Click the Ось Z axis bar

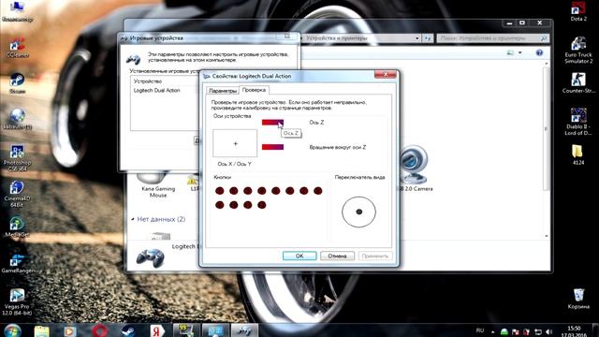[272, 123]
